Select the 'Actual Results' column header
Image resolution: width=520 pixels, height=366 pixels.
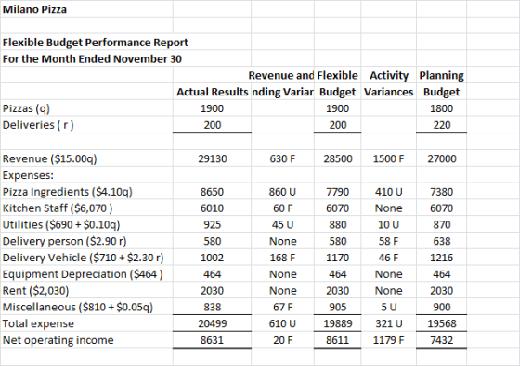click(x=213, y=92)
